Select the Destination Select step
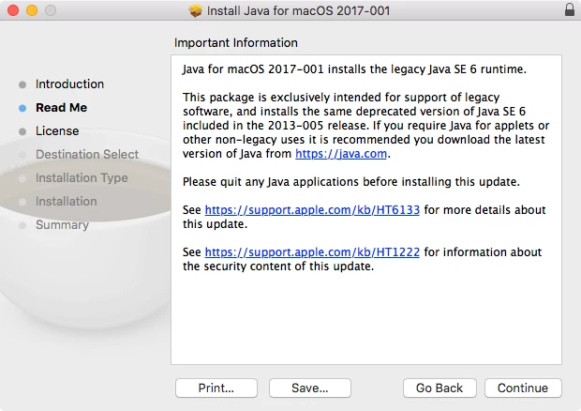Screen dimensions: 581x411 click(87, 154)
